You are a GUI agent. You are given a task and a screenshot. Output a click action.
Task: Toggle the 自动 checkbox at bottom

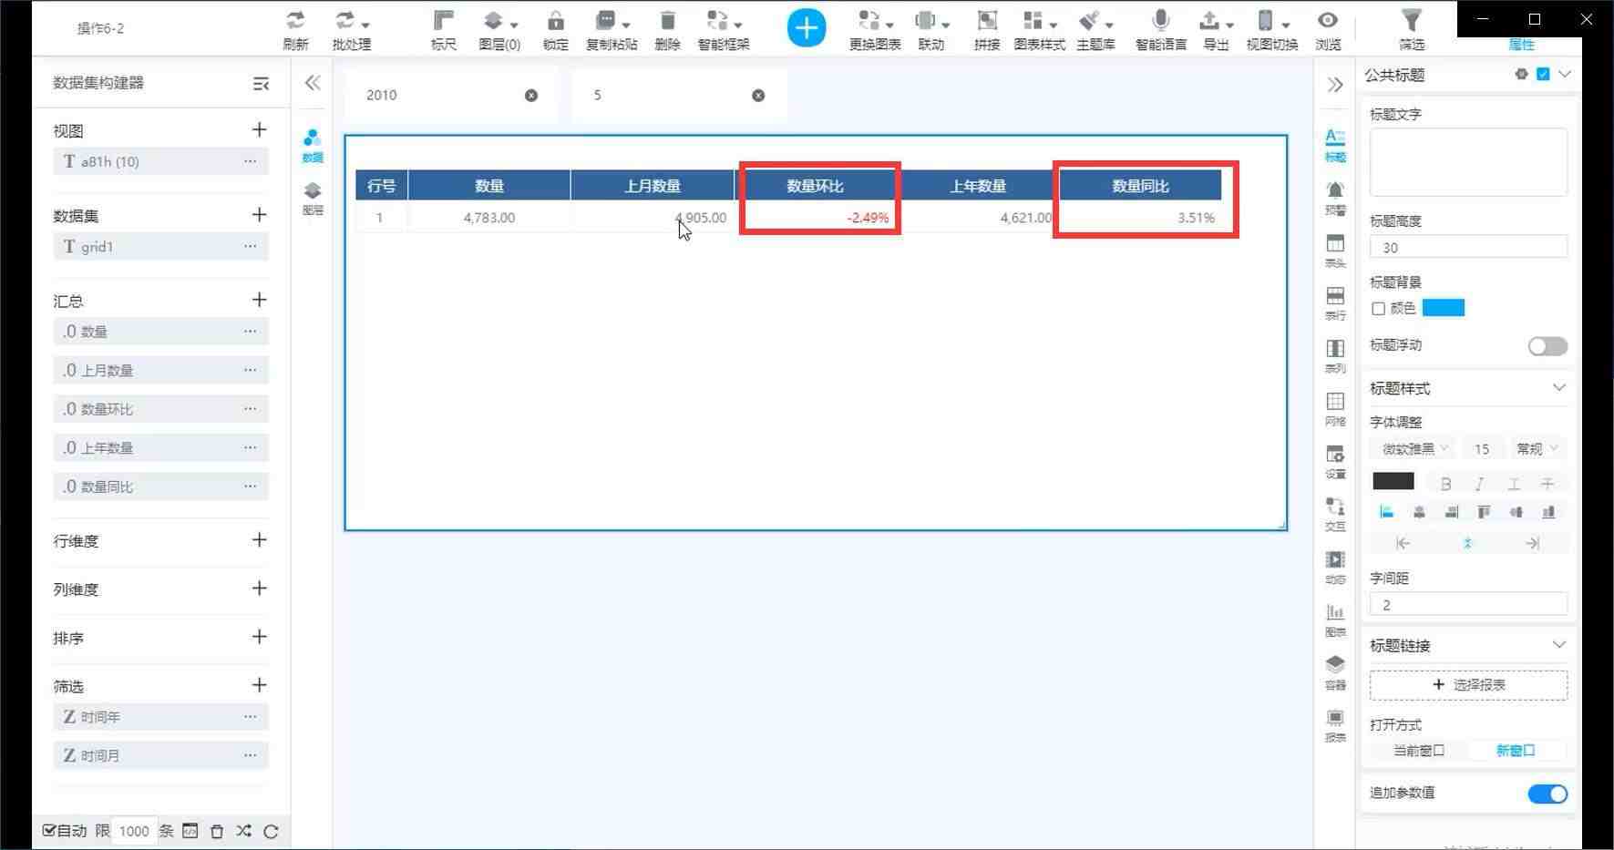pyautogui.click(x=50, y=831)
